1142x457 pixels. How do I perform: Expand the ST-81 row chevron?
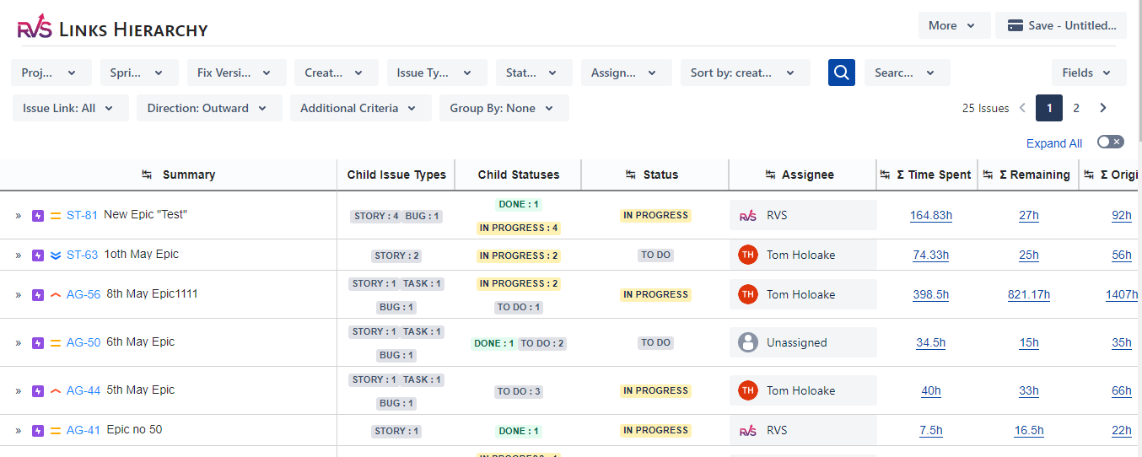coord(18,216)
